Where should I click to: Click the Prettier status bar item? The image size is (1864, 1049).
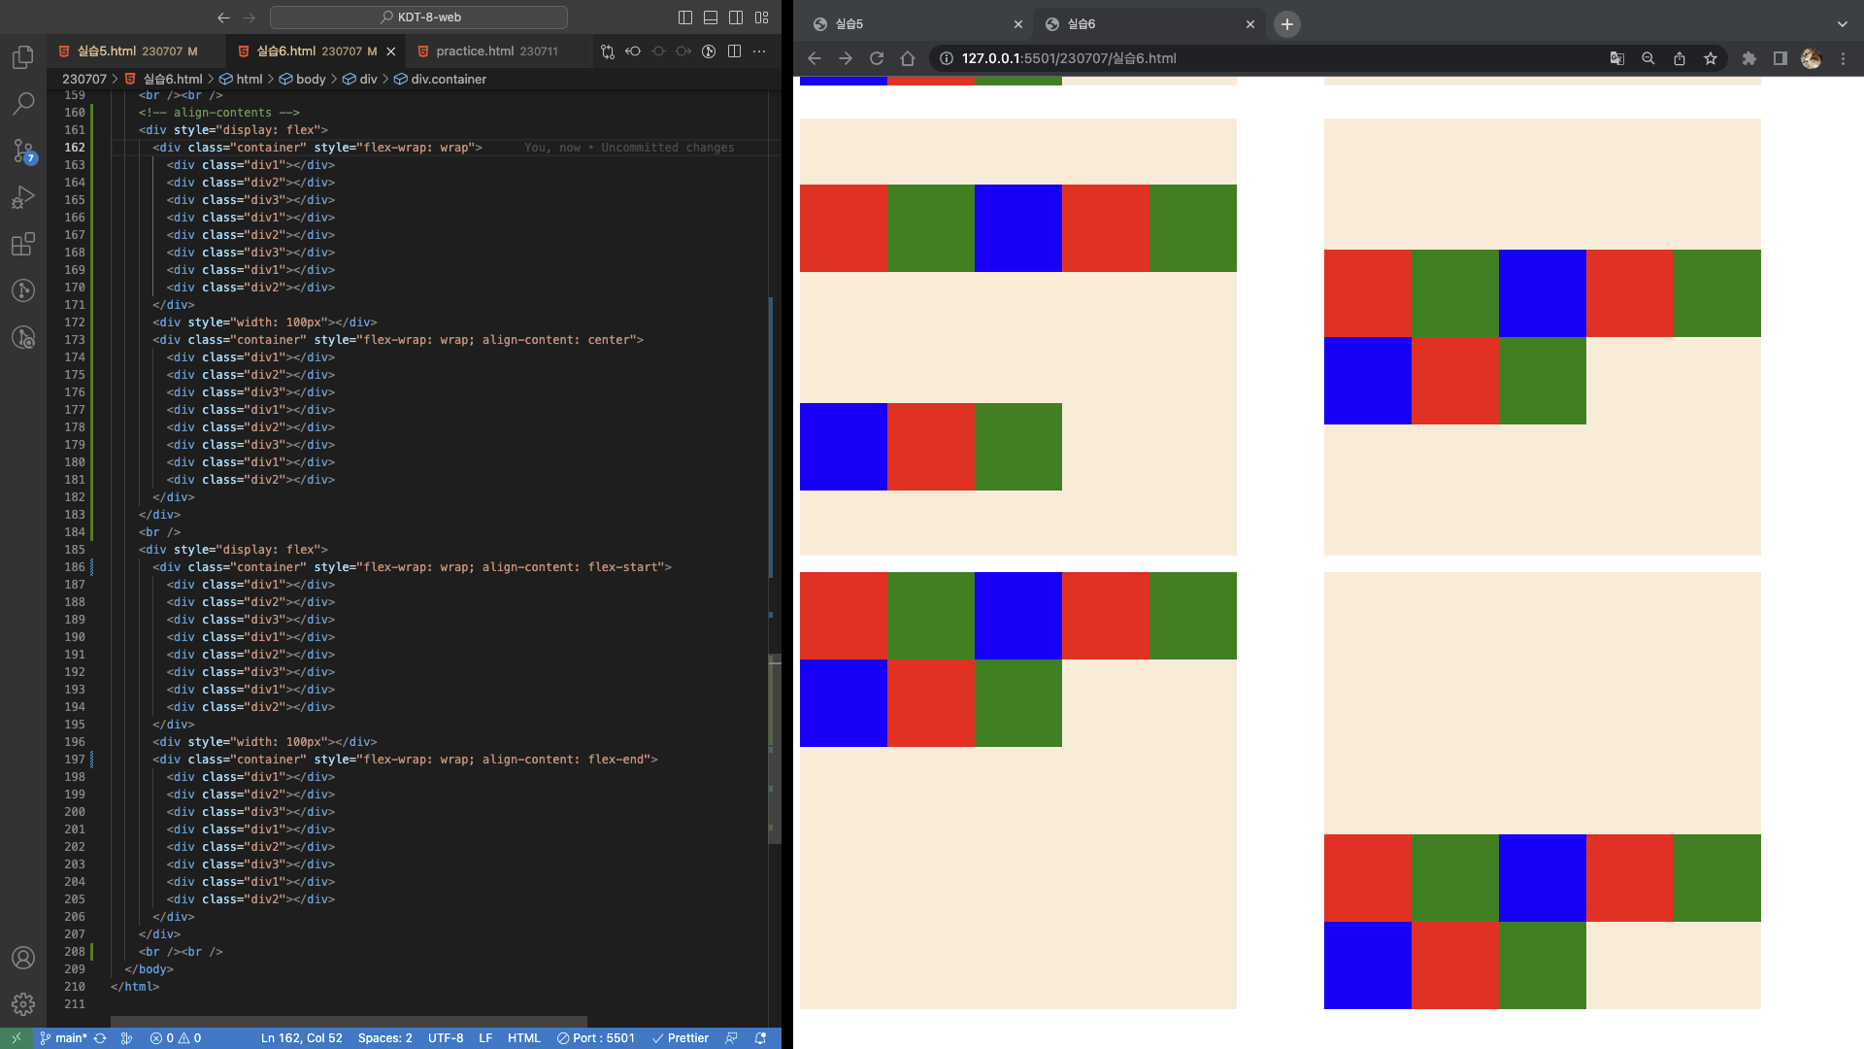(681, 1038)
